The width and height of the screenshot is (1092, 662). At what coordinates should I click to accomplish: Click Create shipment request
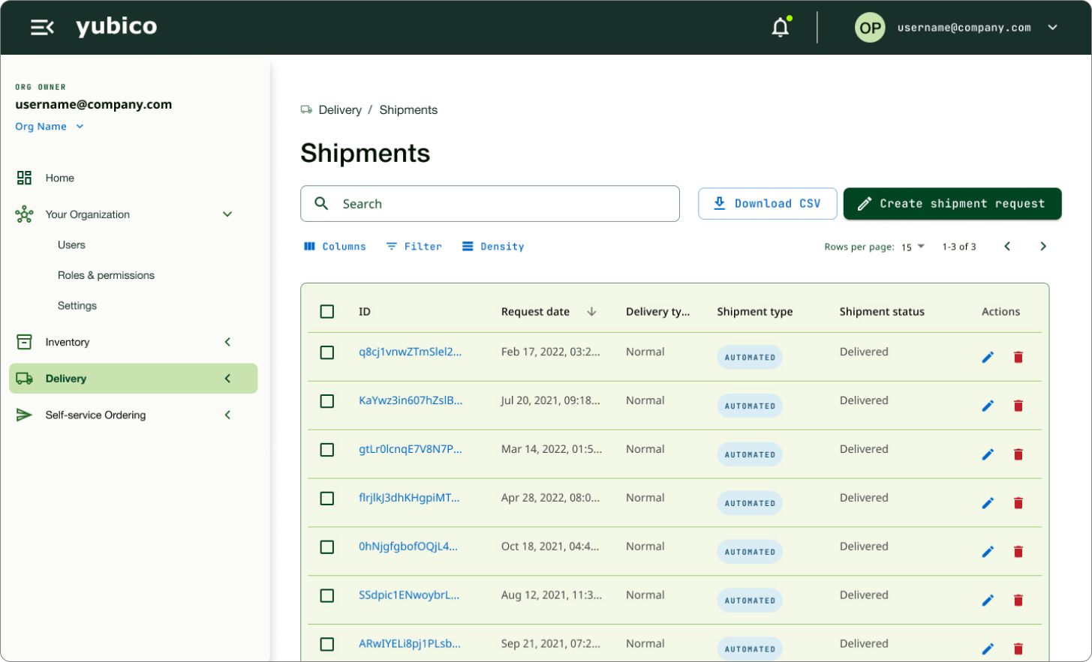pyautogui.click(x=952, y=204)
